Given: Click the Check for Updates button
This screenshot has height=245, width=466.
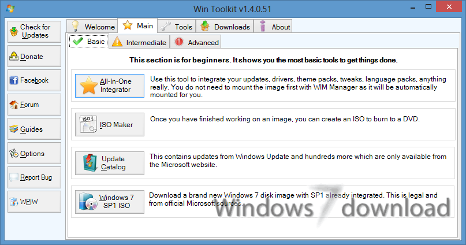Looking at the screenshot, I should [34, 31].
